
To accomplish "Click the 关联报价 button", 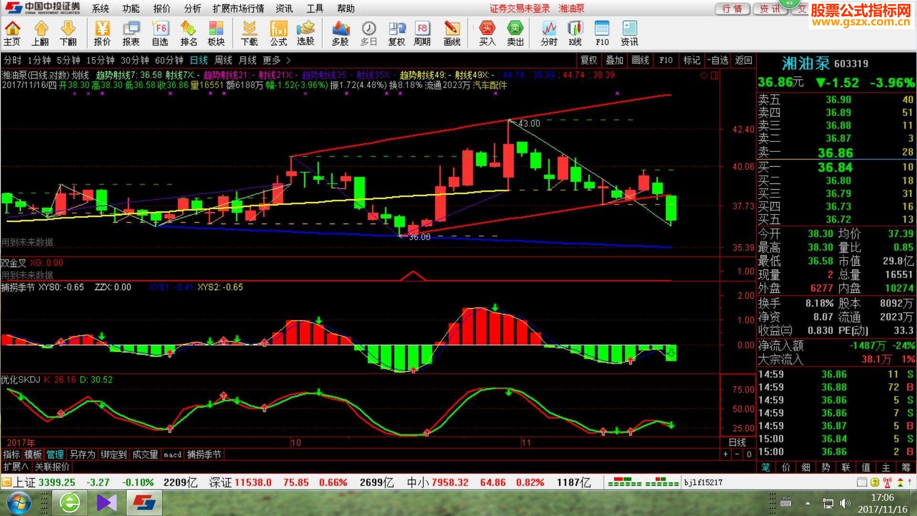I will click(52, 467).
